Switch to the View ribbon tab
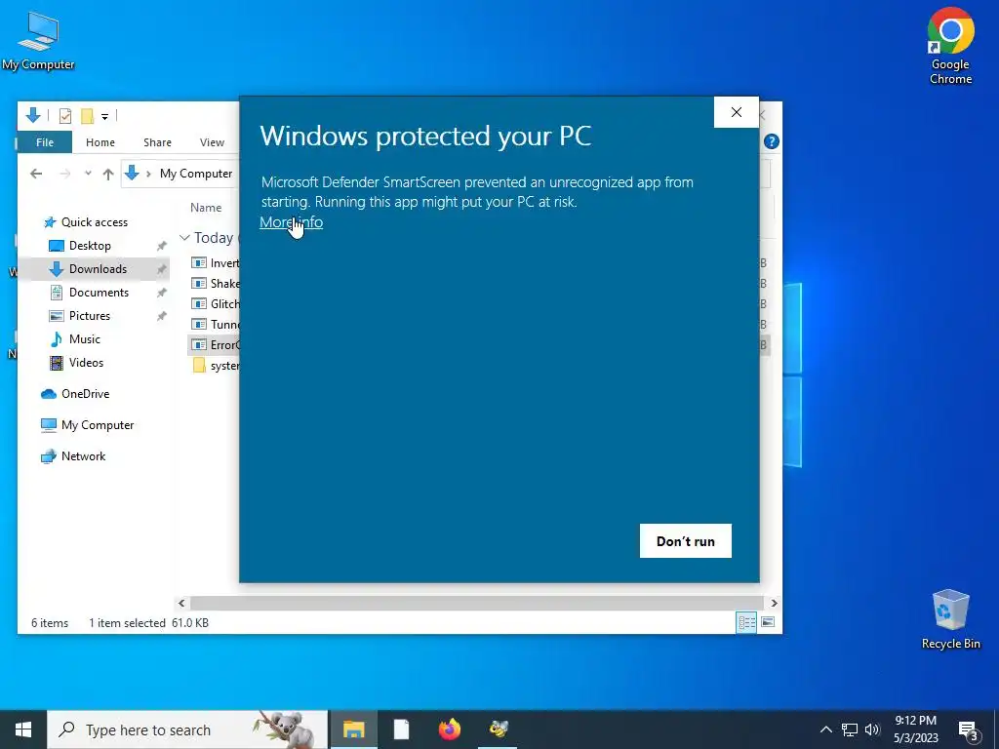The image size is (999, 749). click(212, 142)
